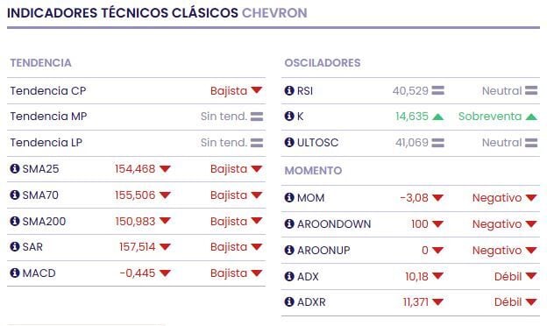Click the Débil label in the ADX row

[508, 277]
